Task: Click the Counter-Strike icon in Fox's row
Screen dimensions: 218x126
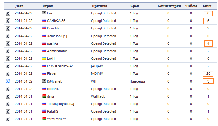Action: pos(8,13)
